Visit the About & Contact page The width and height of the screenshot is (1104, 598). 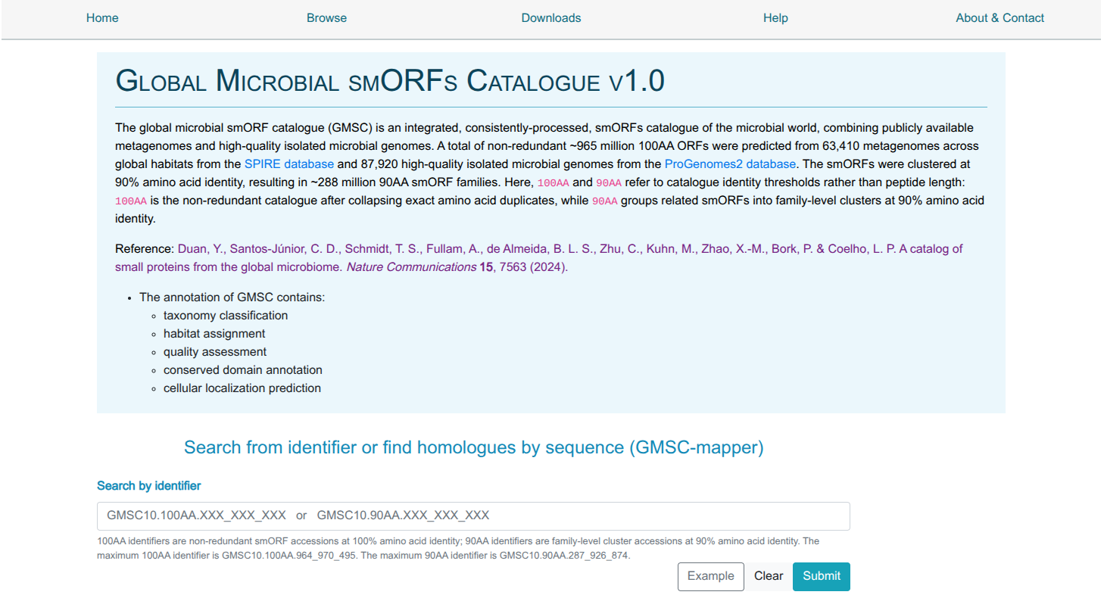point(1000,17)
